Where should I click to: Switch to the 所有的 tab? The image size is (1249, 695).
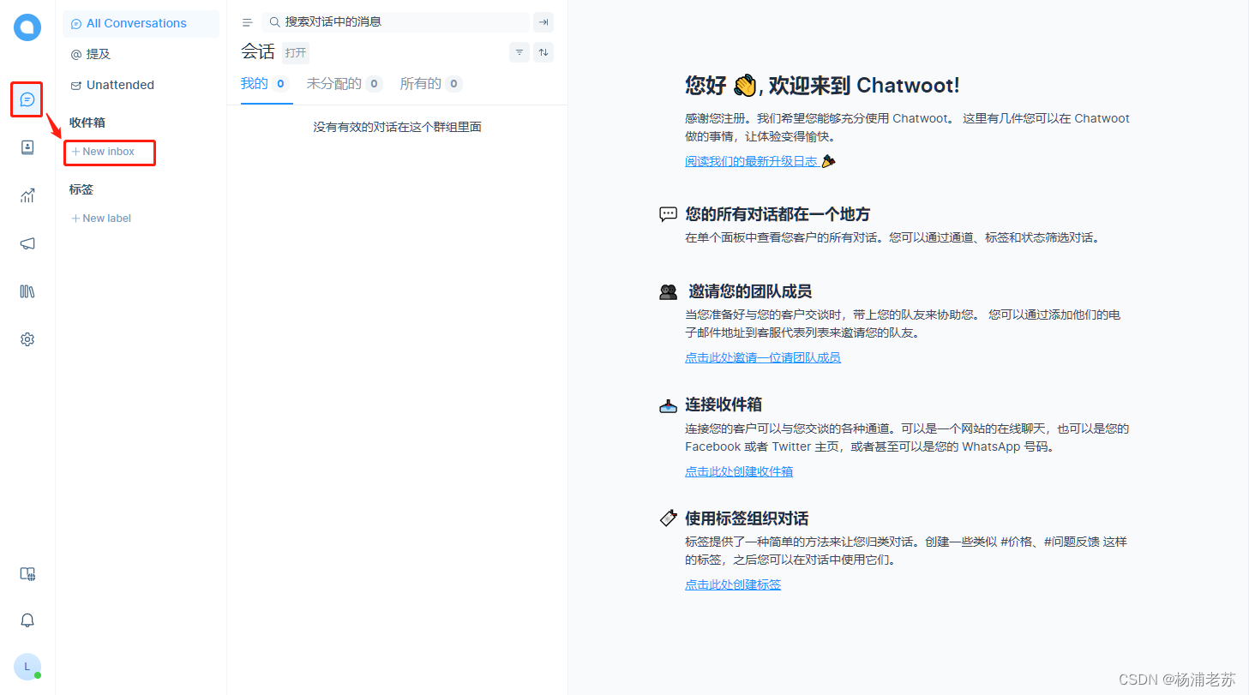(x=430, y=84)
